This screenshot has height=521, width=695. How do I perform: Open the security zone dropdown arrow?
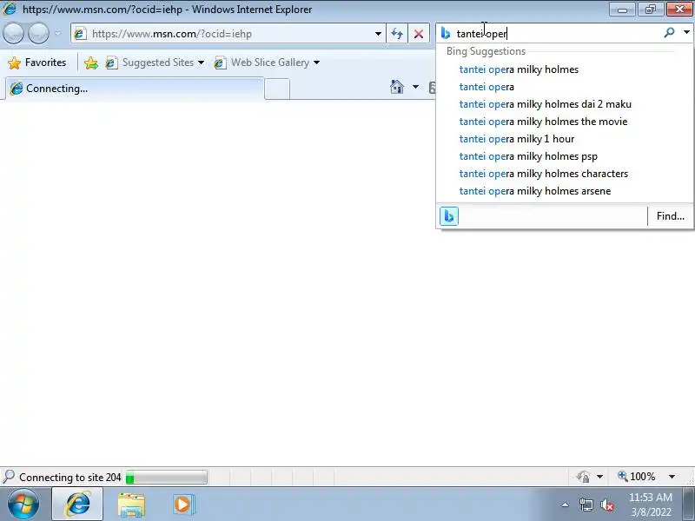coord(599,477)
